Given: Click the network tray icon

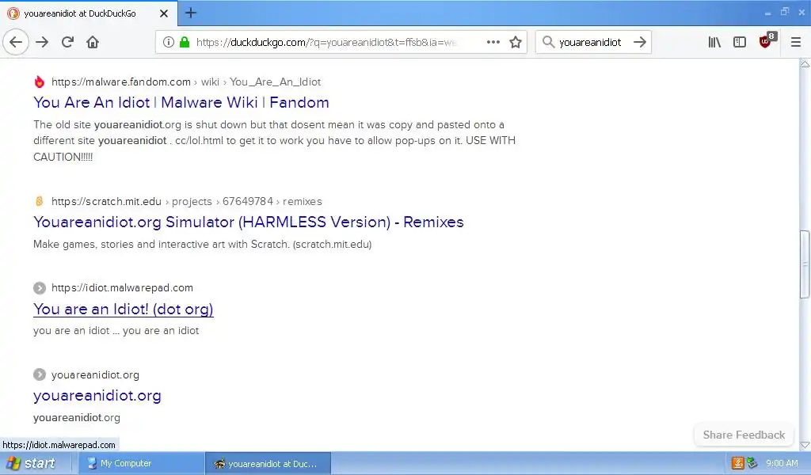Looking at the screenshot, I should pyautogui.click(x=752, y=463).
